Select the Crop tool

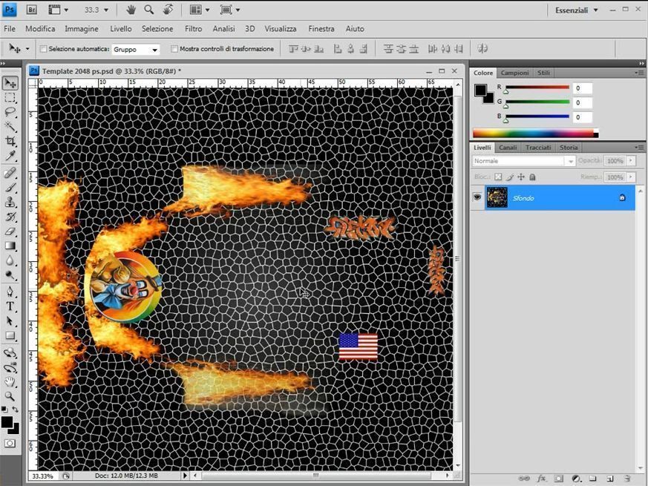(10, 141)
